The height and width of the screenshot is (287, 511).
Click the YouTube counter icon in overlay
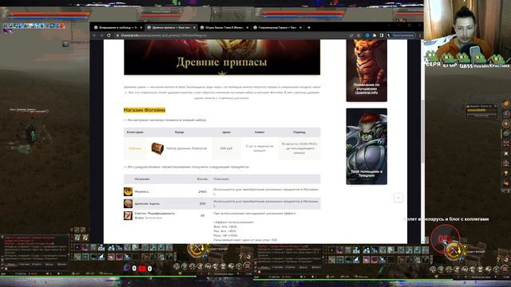[142, 269]
